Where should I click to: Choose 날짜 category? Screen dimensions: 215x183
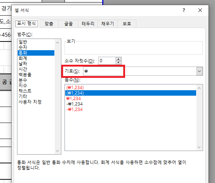36,64
